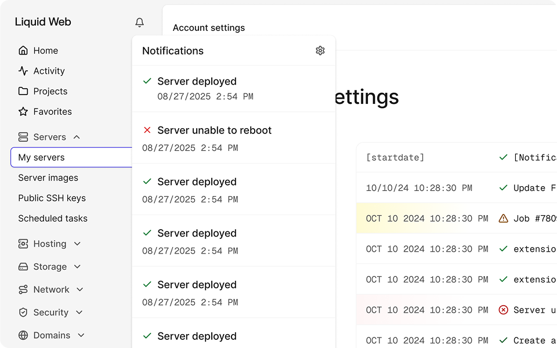Open Favorites in the sidebar

pos(53,111)
